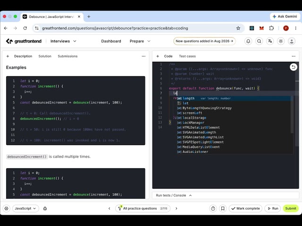Expand the Prepare dropdown menu
Image resolution: width=302 pixels, height=226 pixels.
(x=140, y=41)
